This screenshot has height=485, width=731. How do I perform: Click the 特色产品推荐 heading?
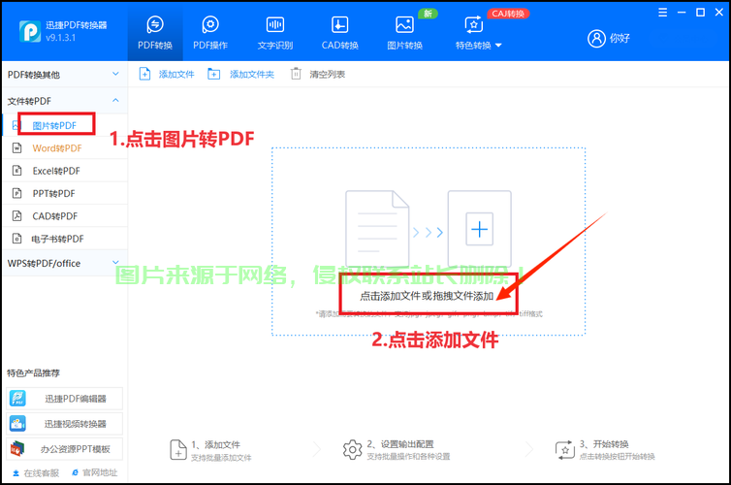[33, 373]
